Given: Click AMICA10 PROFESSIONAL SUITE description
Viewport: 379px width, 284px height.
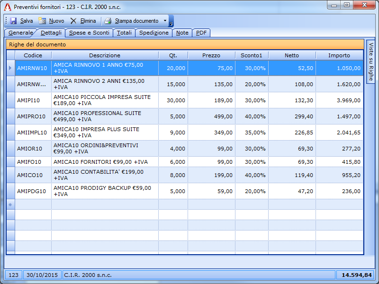Looking at the screenshot, I should [x=105, y=116].
